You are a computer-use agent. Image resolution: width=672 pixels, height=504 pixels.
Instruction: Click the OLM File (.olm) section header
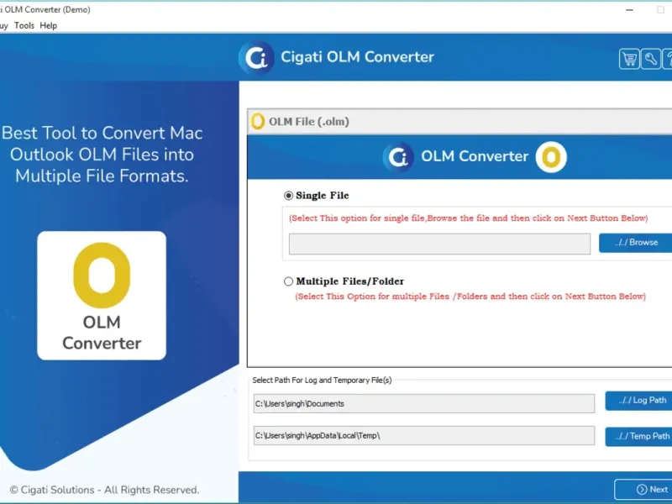459,121
